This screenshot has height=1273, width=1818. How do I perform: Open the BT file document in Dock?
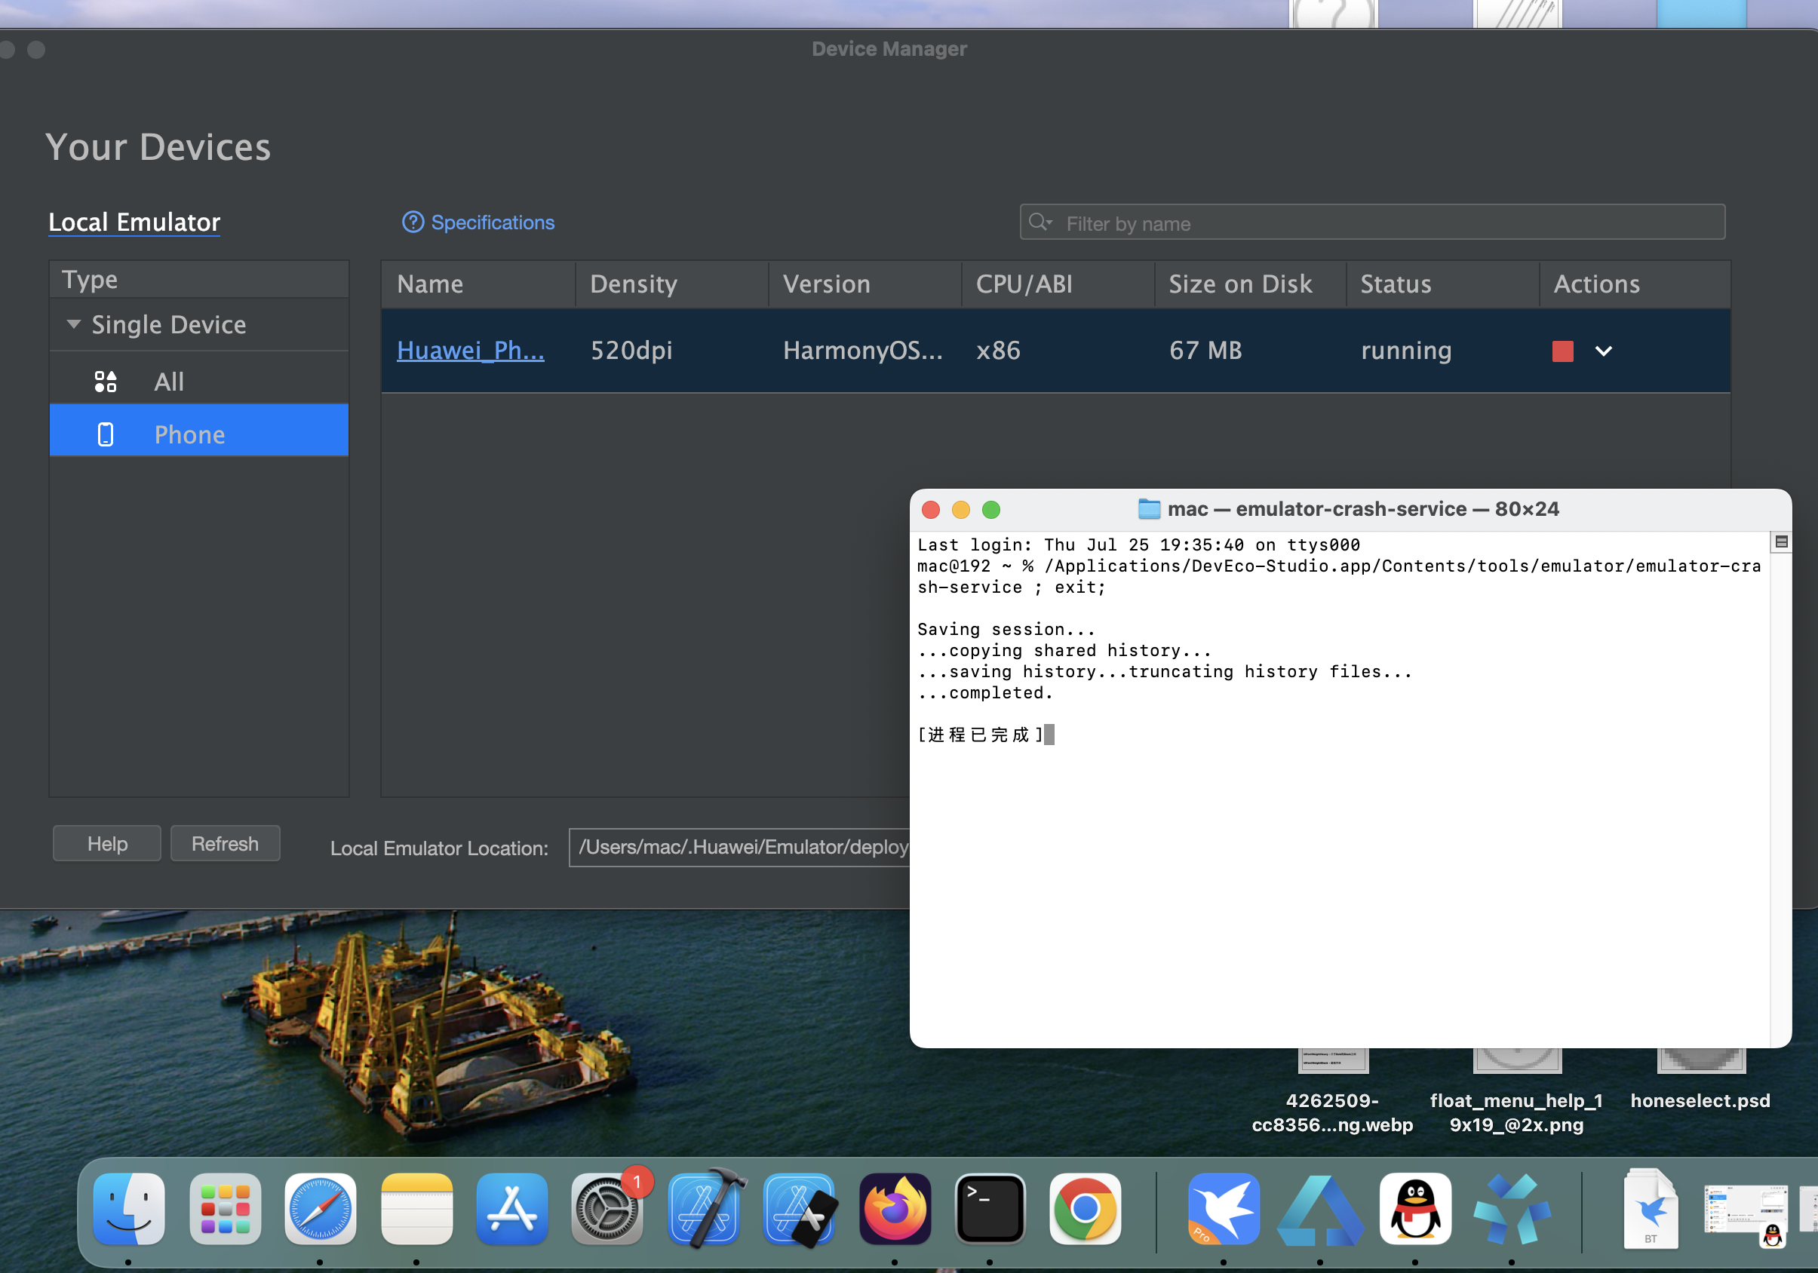(1650, 1208)
